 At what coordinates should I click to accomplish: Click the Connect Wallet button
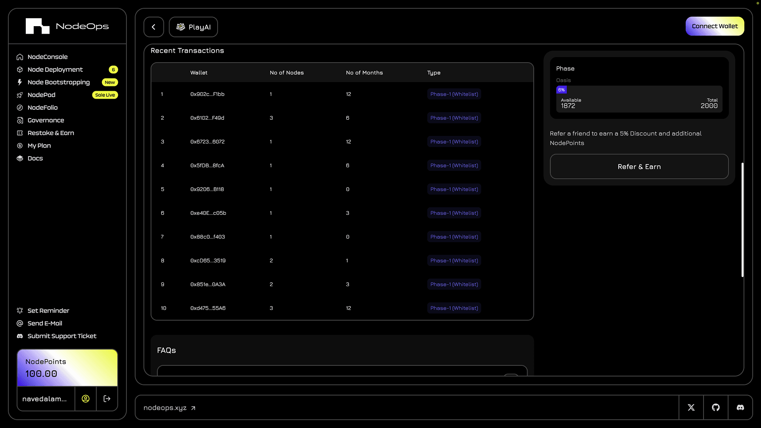click(715, 26)
